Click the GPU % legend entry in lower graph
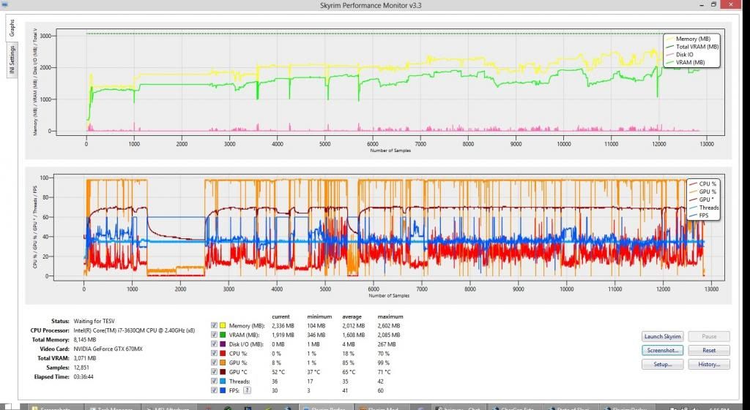The height and width of the screenshot is (410, 750). [702, 192]
